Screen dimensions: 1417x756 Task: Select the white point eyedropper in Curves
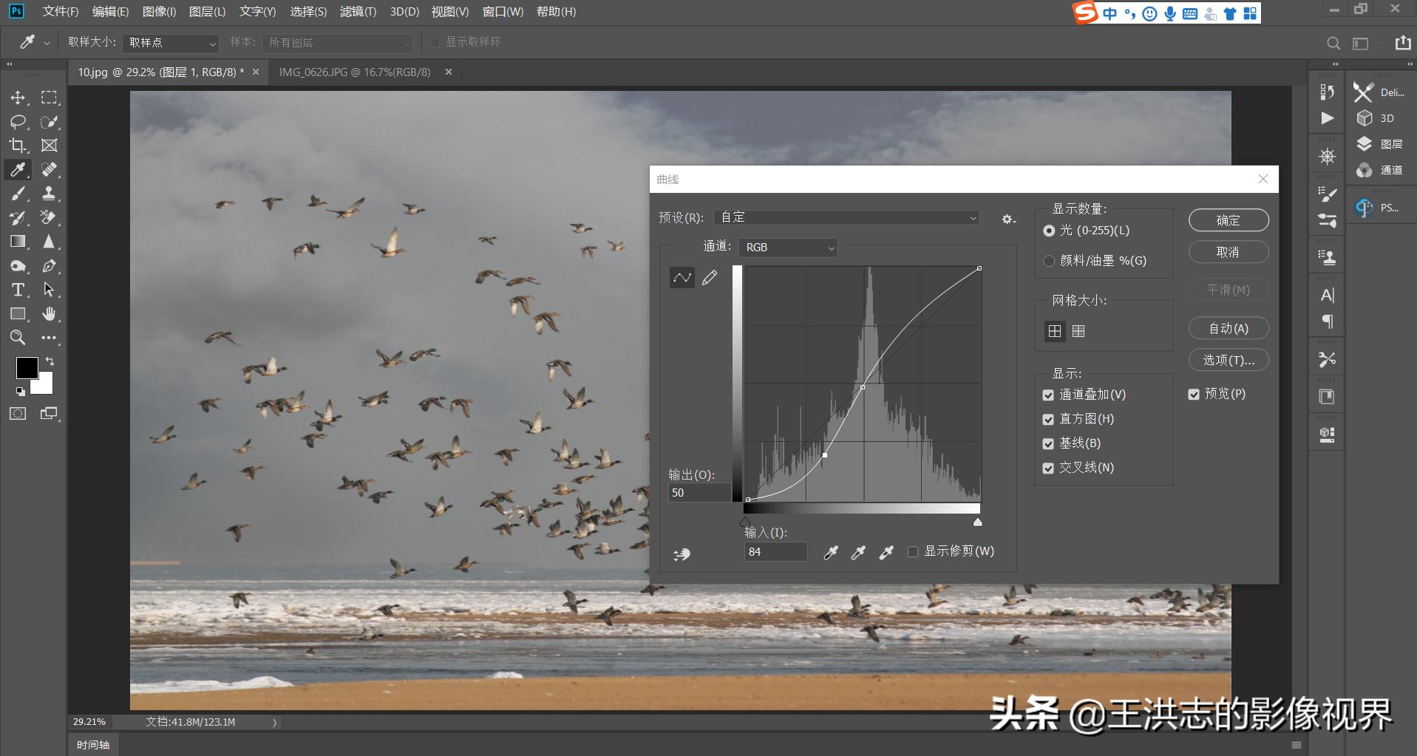(x=885, y=552)
